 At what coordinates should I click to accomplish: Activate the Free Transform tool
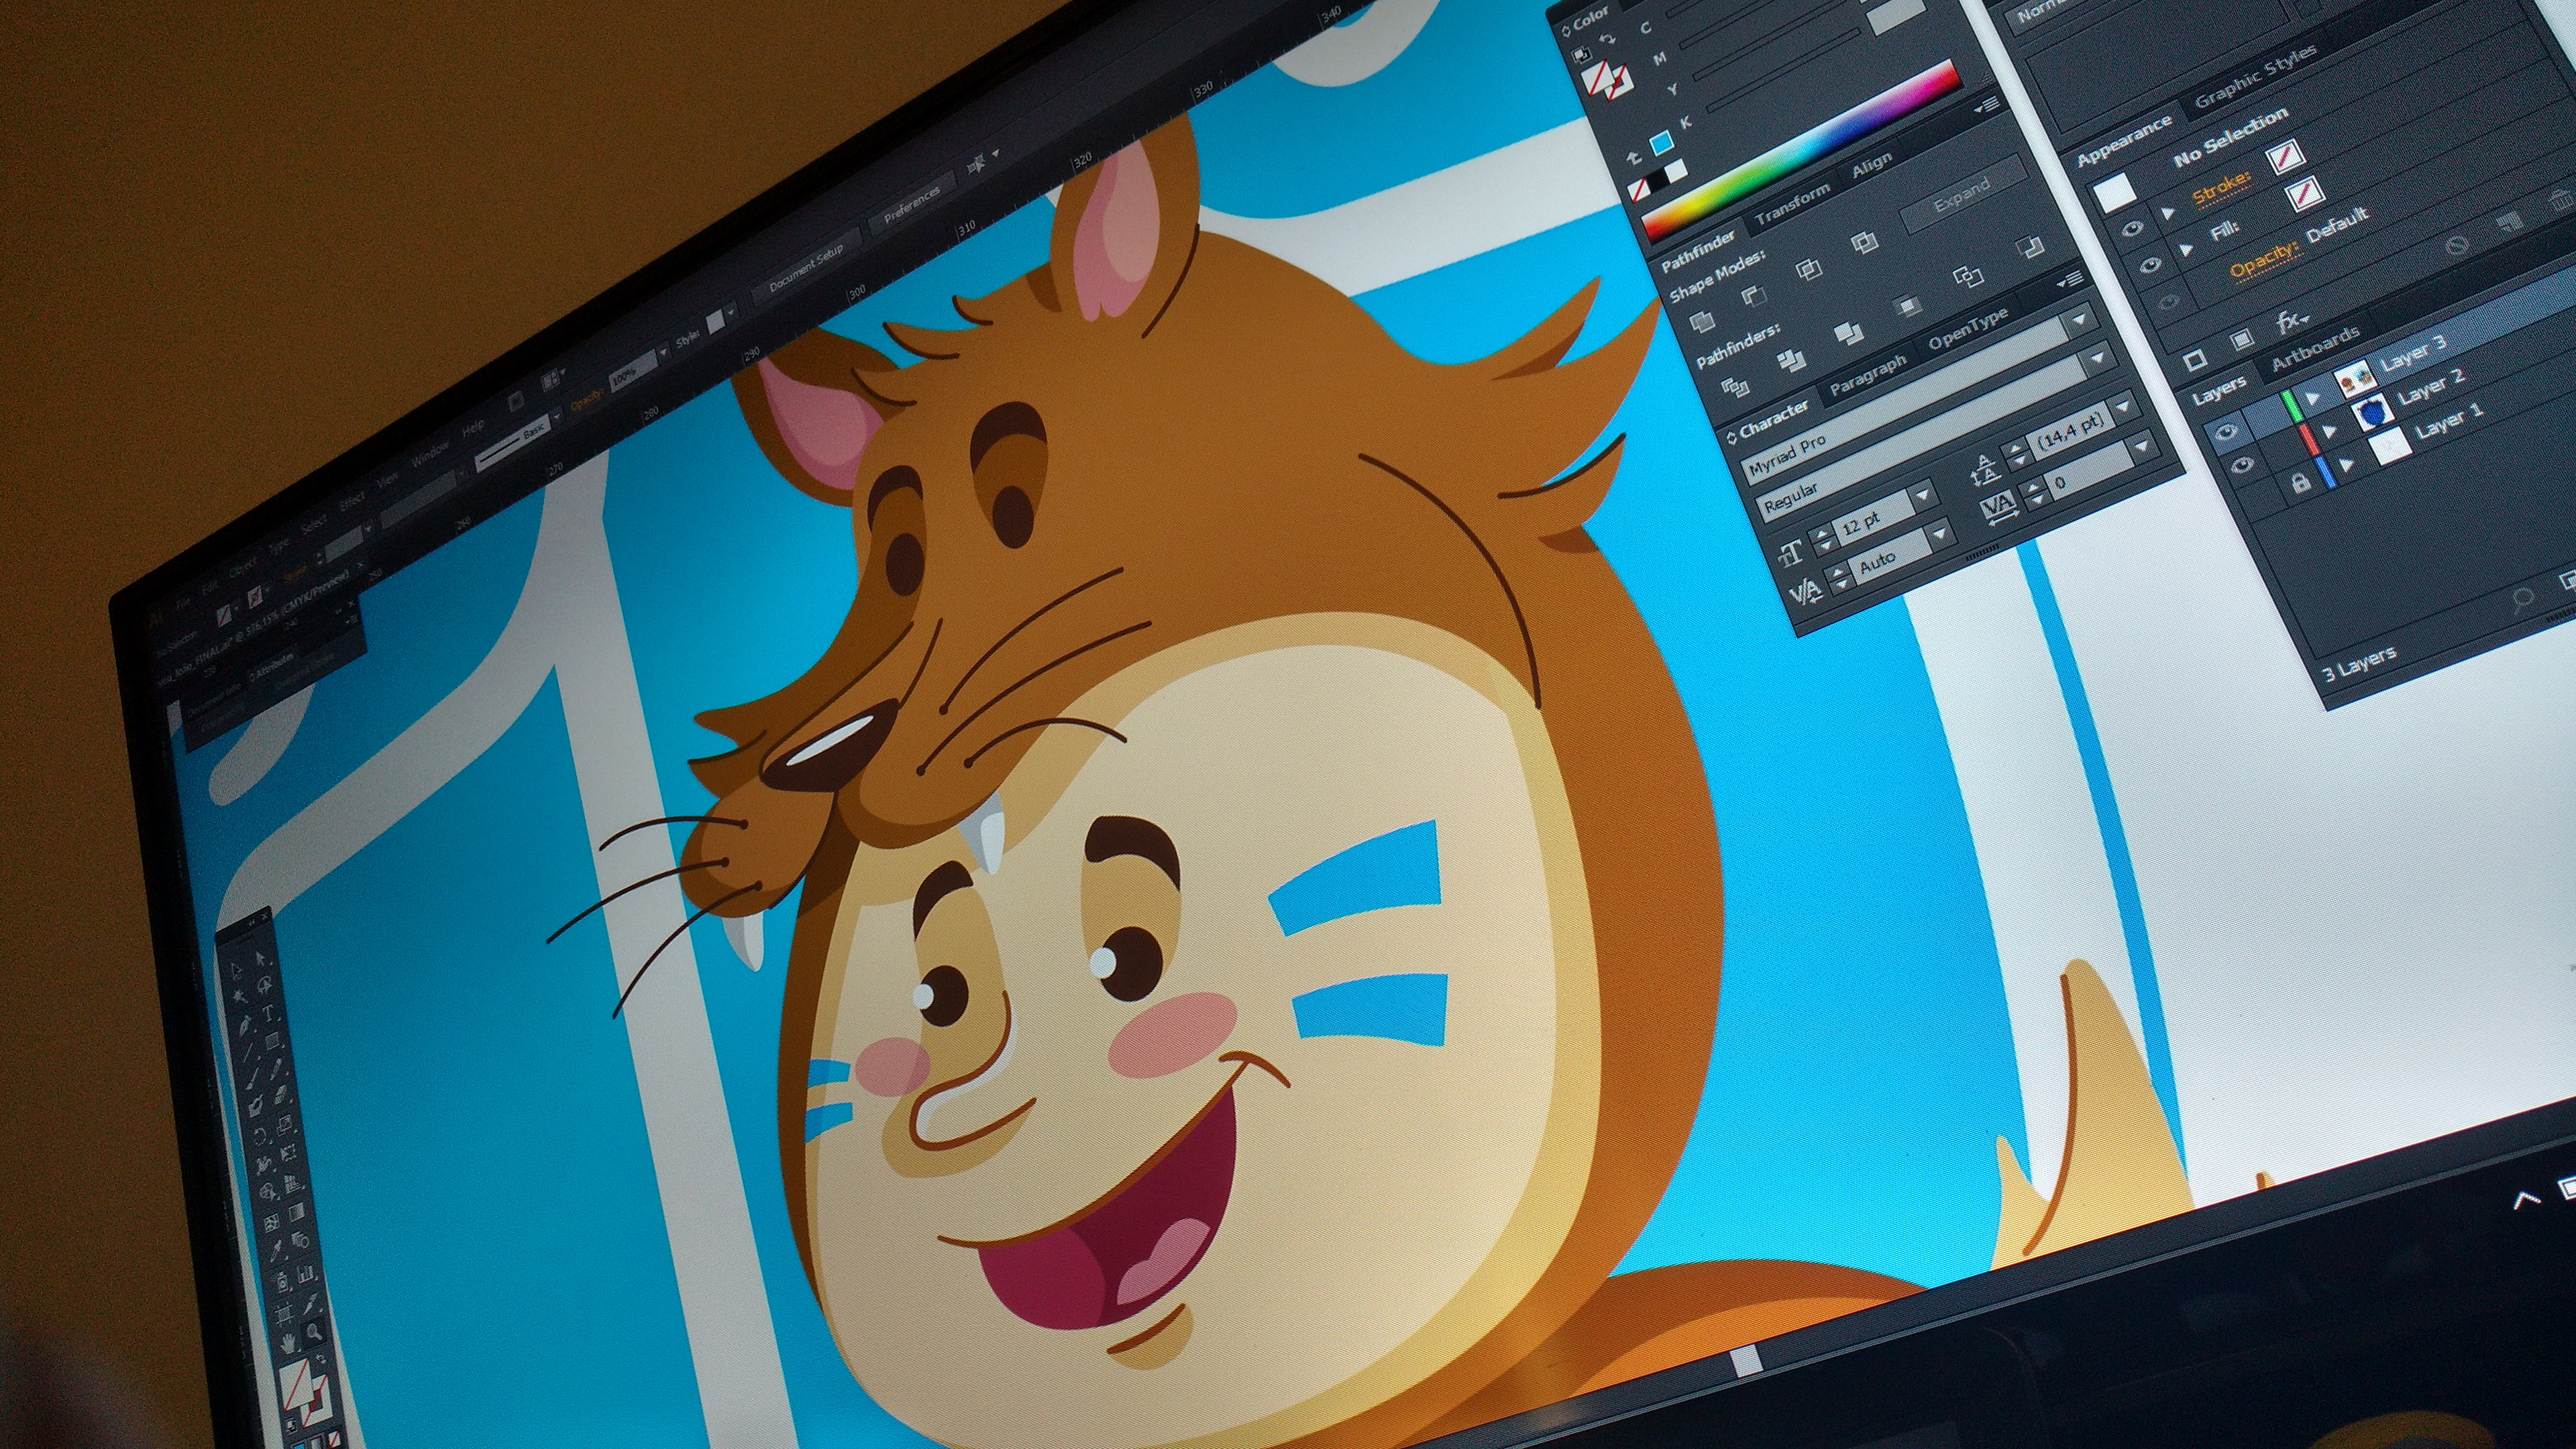288,1154
